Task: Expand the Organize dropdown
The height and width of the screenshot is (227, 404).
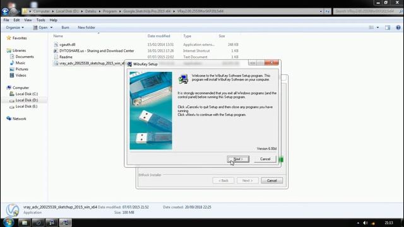Action: click(15, 28)
